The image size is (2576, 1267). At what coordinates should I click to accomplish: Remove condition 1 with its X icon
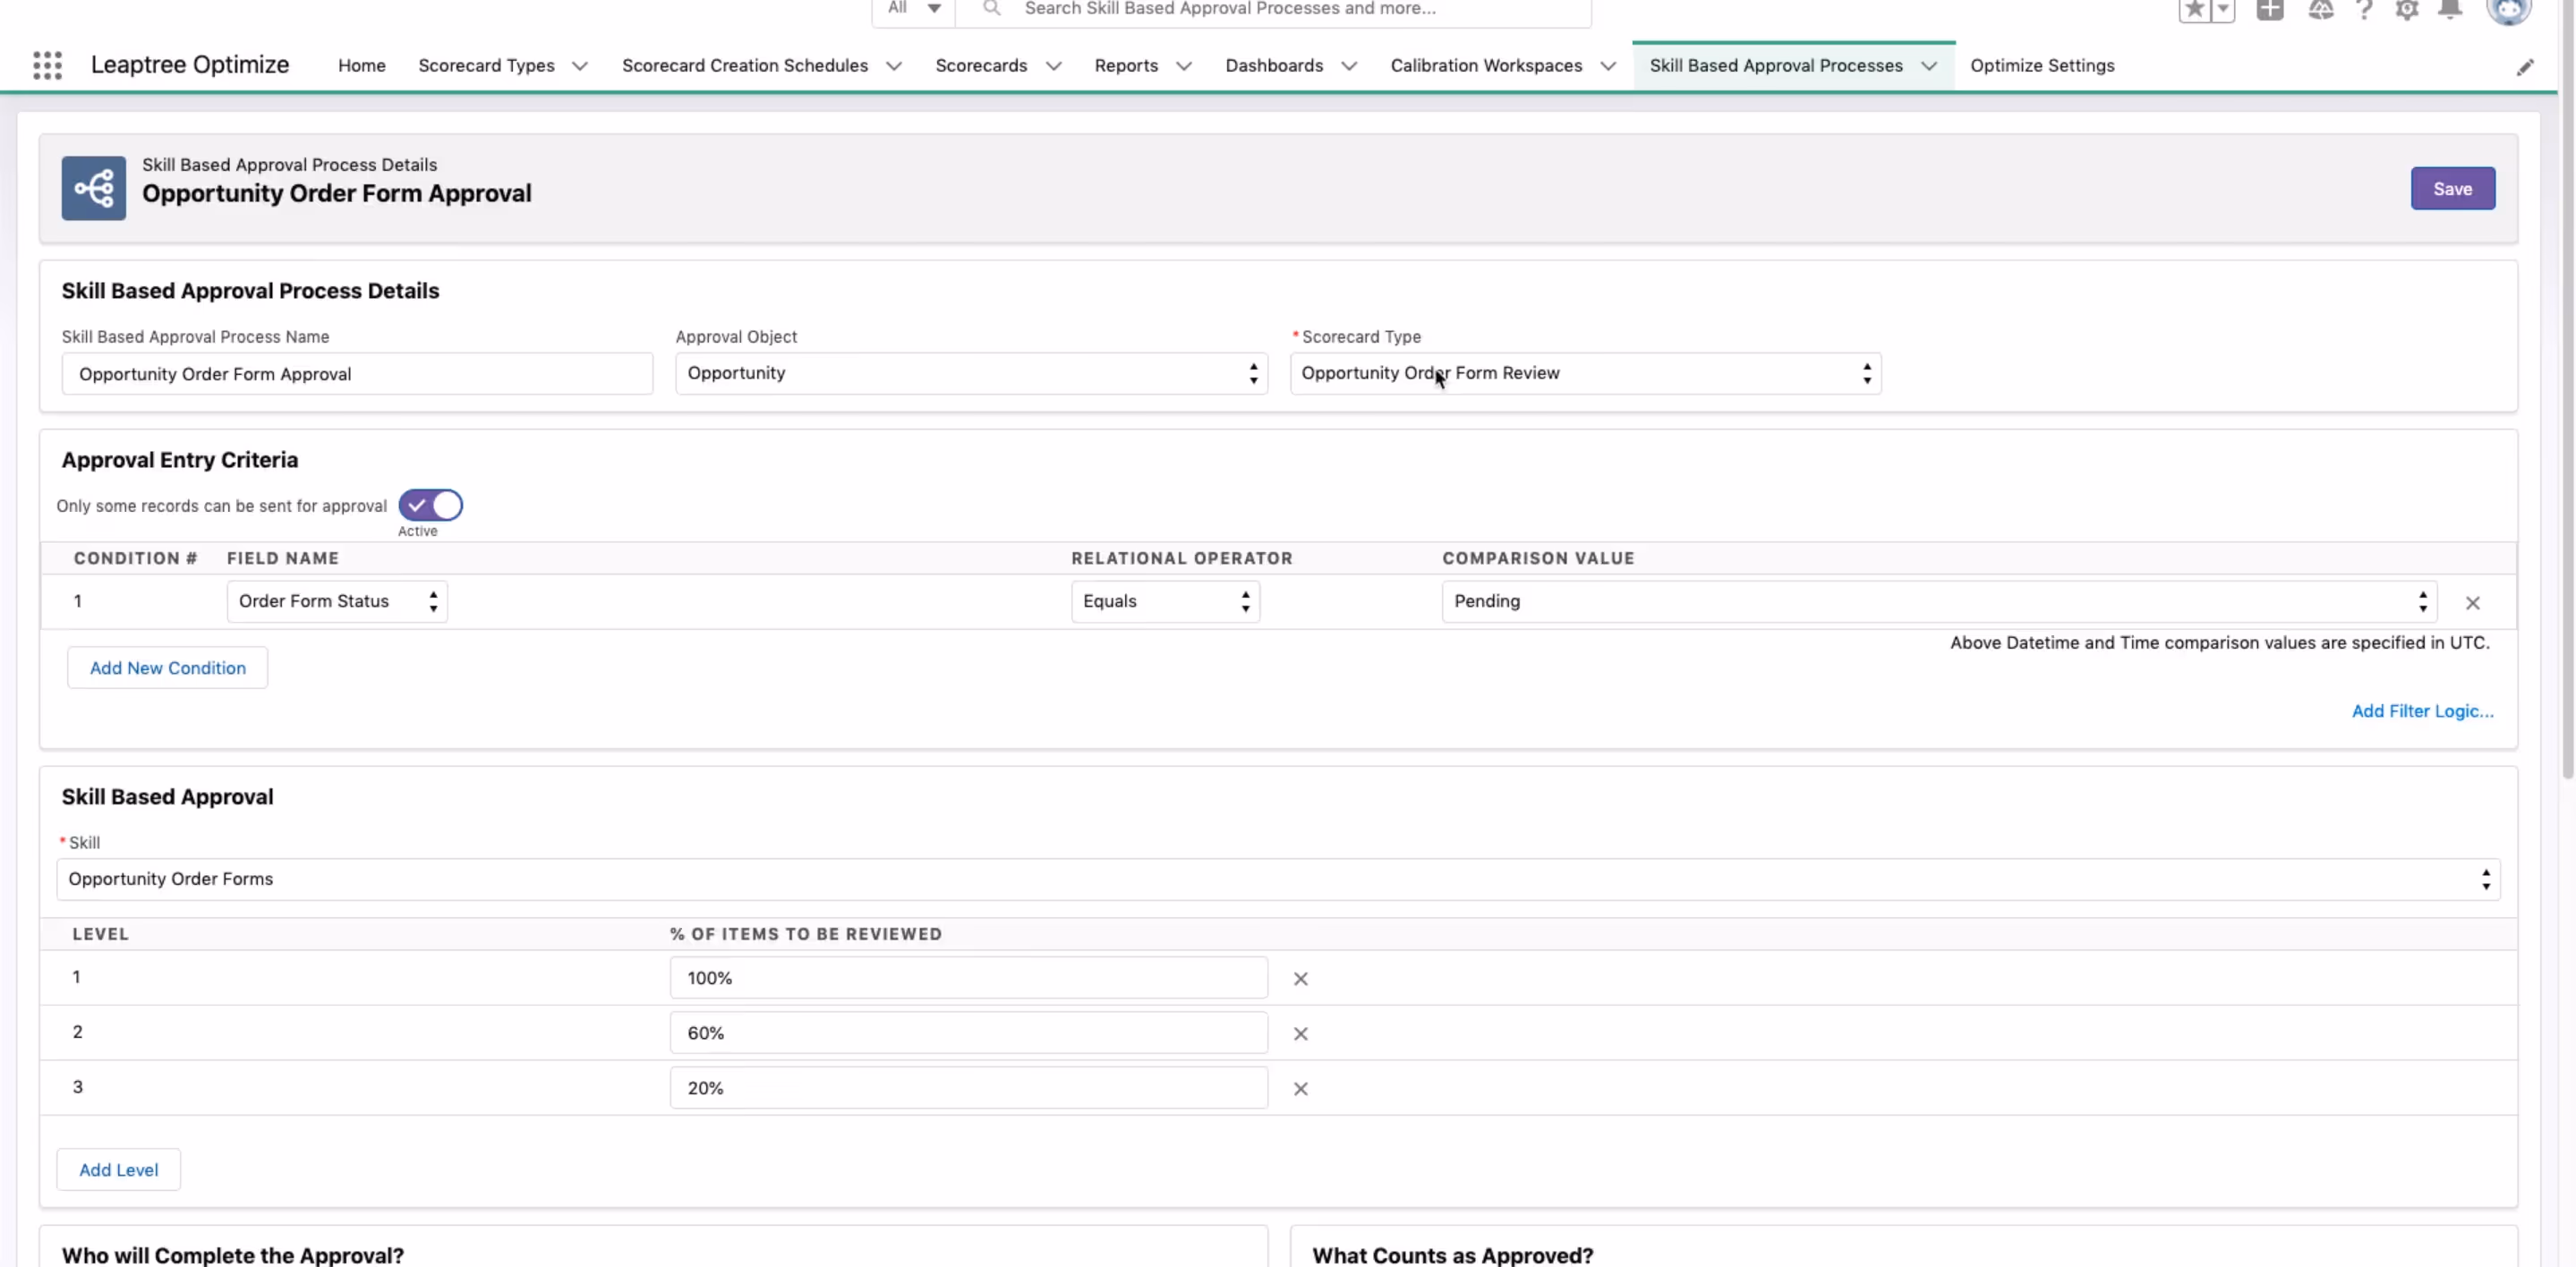[x=2472, y=603]
